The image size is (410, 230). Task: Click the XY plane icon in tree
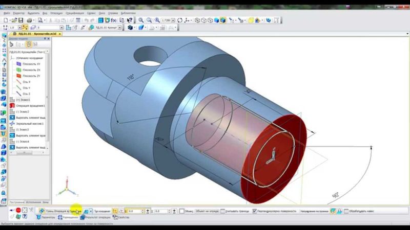point(19,64)
